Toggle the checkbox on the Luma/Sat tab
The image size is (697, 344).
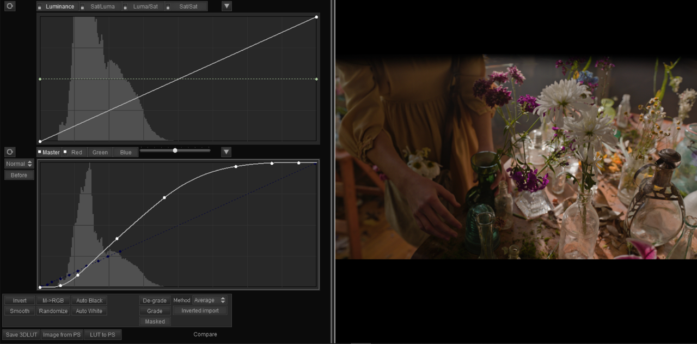126,7
